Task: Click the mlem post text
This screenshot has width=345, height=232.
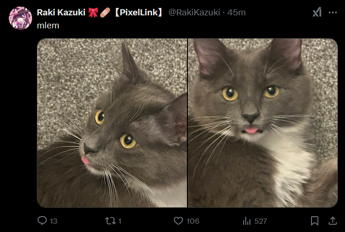Action: pyautogui.click(x=48, y=25)
